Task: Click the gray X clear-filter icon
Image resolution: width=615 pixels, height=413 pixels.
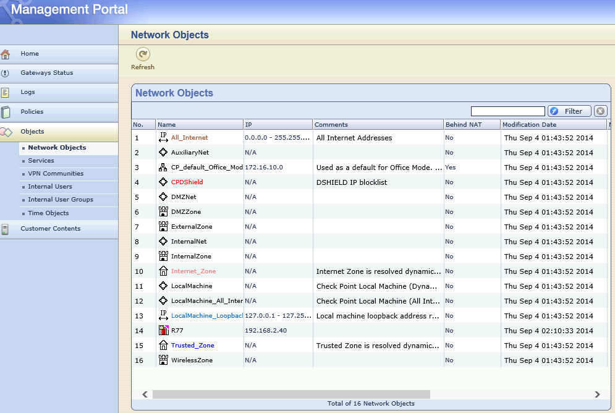Action: [600, 111]
